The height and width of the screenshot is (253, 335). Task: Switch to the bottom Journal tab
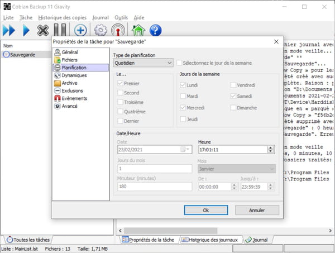[257, 240]
